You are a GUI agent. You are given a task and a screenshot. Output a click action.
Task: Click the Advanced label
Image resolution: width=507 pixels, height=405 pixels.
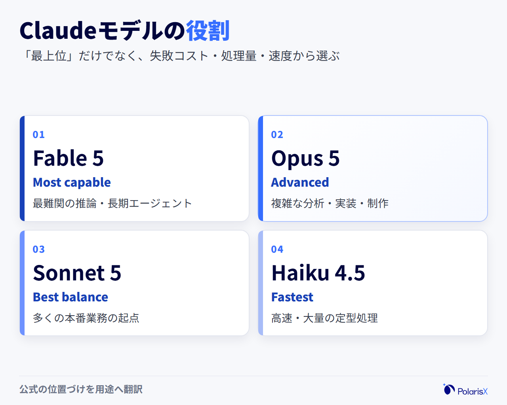(300, 182)
